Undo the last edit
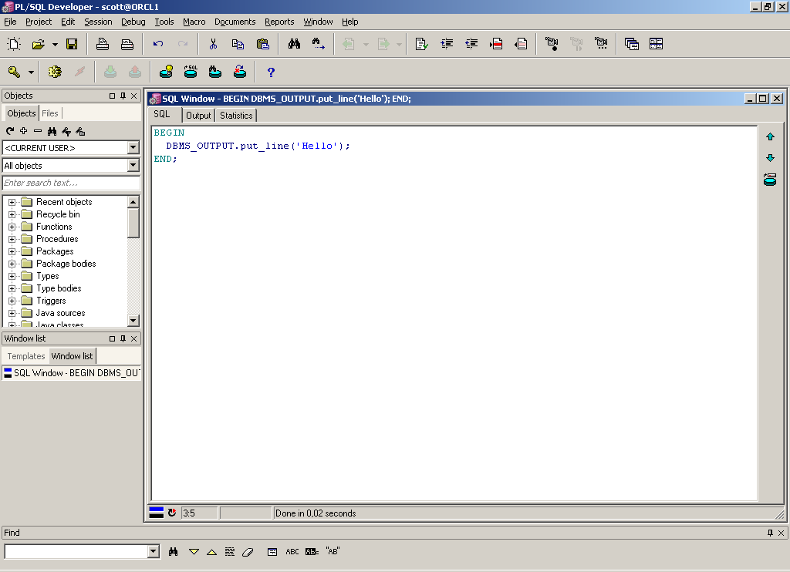Screen dimensions: 790x572 pyautogui.click(x=159, y=44)
